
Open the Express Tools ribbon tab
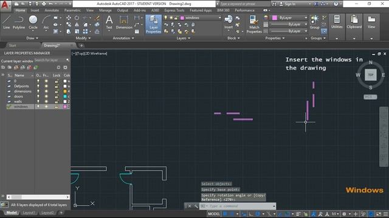point(174,10)
